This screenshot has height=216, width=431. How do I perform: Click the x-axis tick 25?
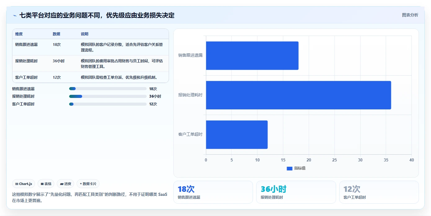tap(334, 160)
